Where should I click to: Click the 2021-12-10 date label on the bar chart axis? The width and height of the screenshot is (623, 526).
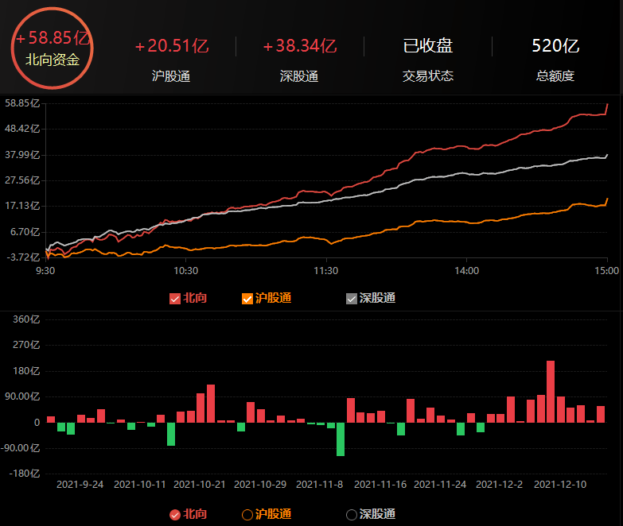(559, 484)
